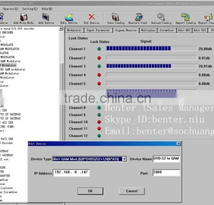
Task: Select the ADAPTER tree item
Action: point(5,176)
